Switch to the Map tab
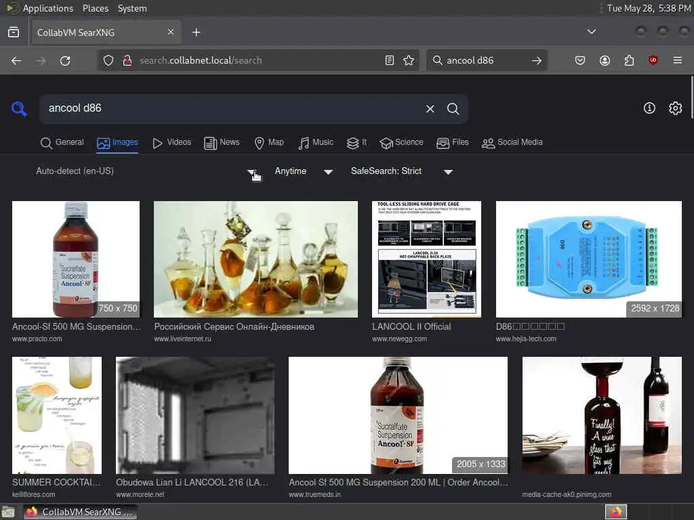This screenshot has height=520, width=694. point(269,142)
